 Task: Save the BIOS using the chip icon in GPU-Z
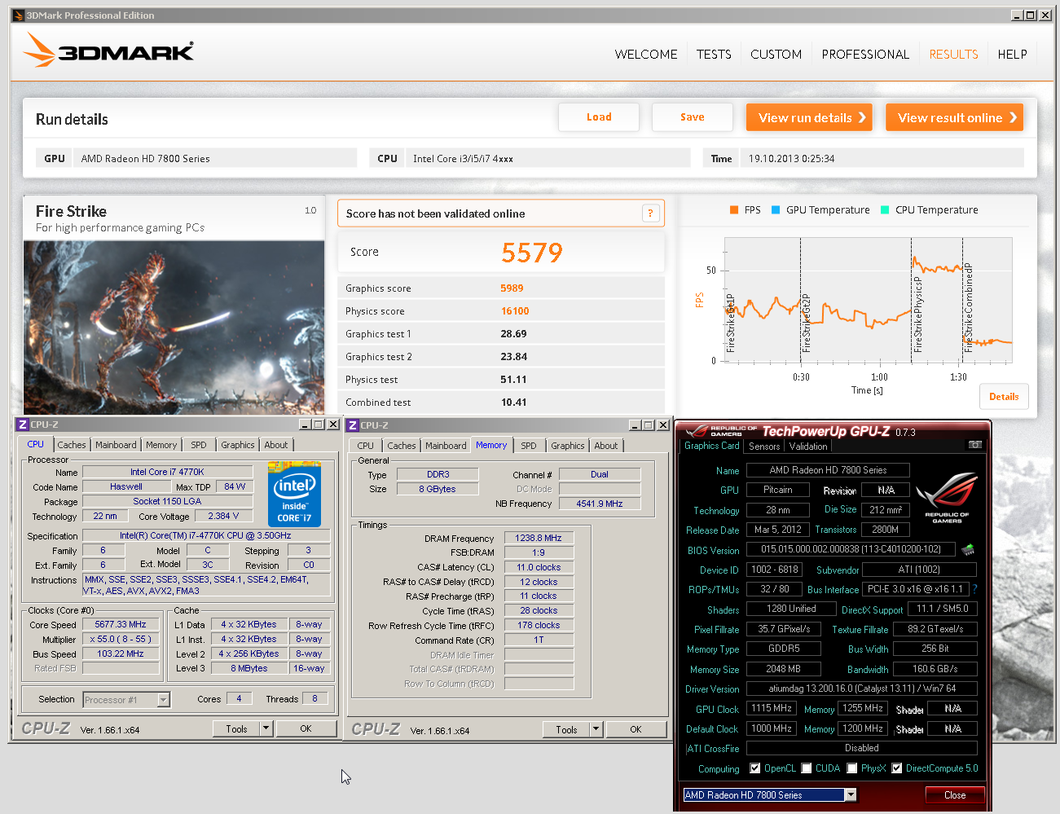968,549
